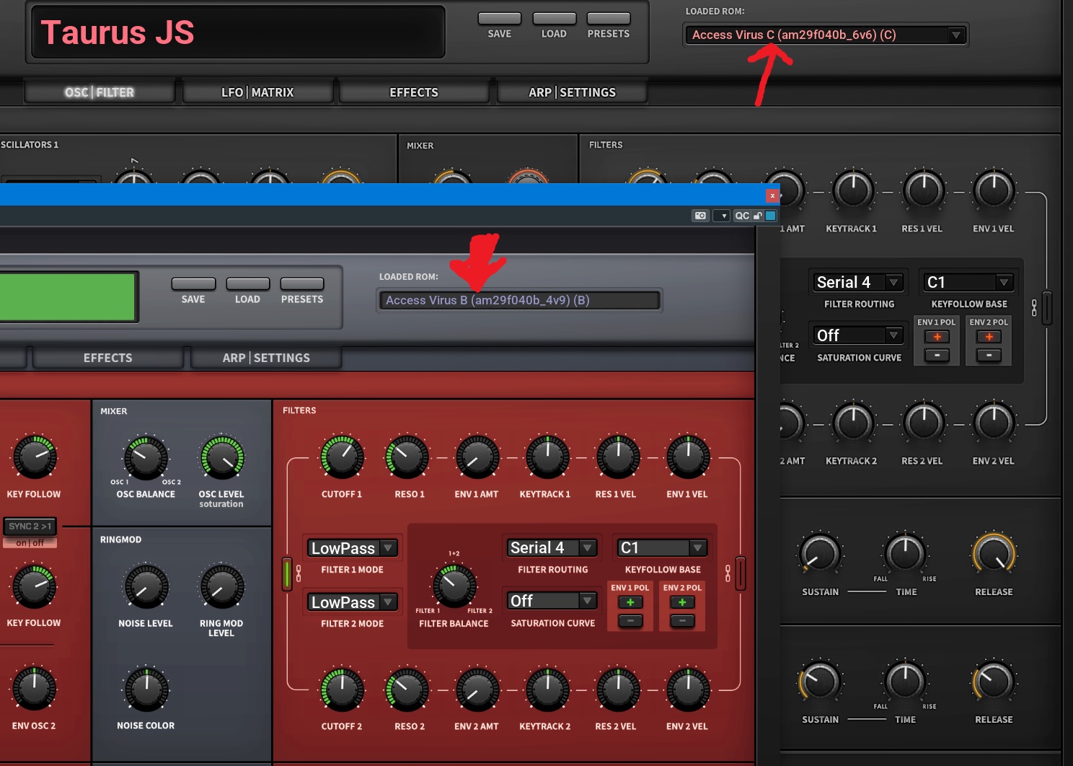Click the PRESETS button in the Virus C window
This screenshot has height=766, width=1073.
[609, 19]
